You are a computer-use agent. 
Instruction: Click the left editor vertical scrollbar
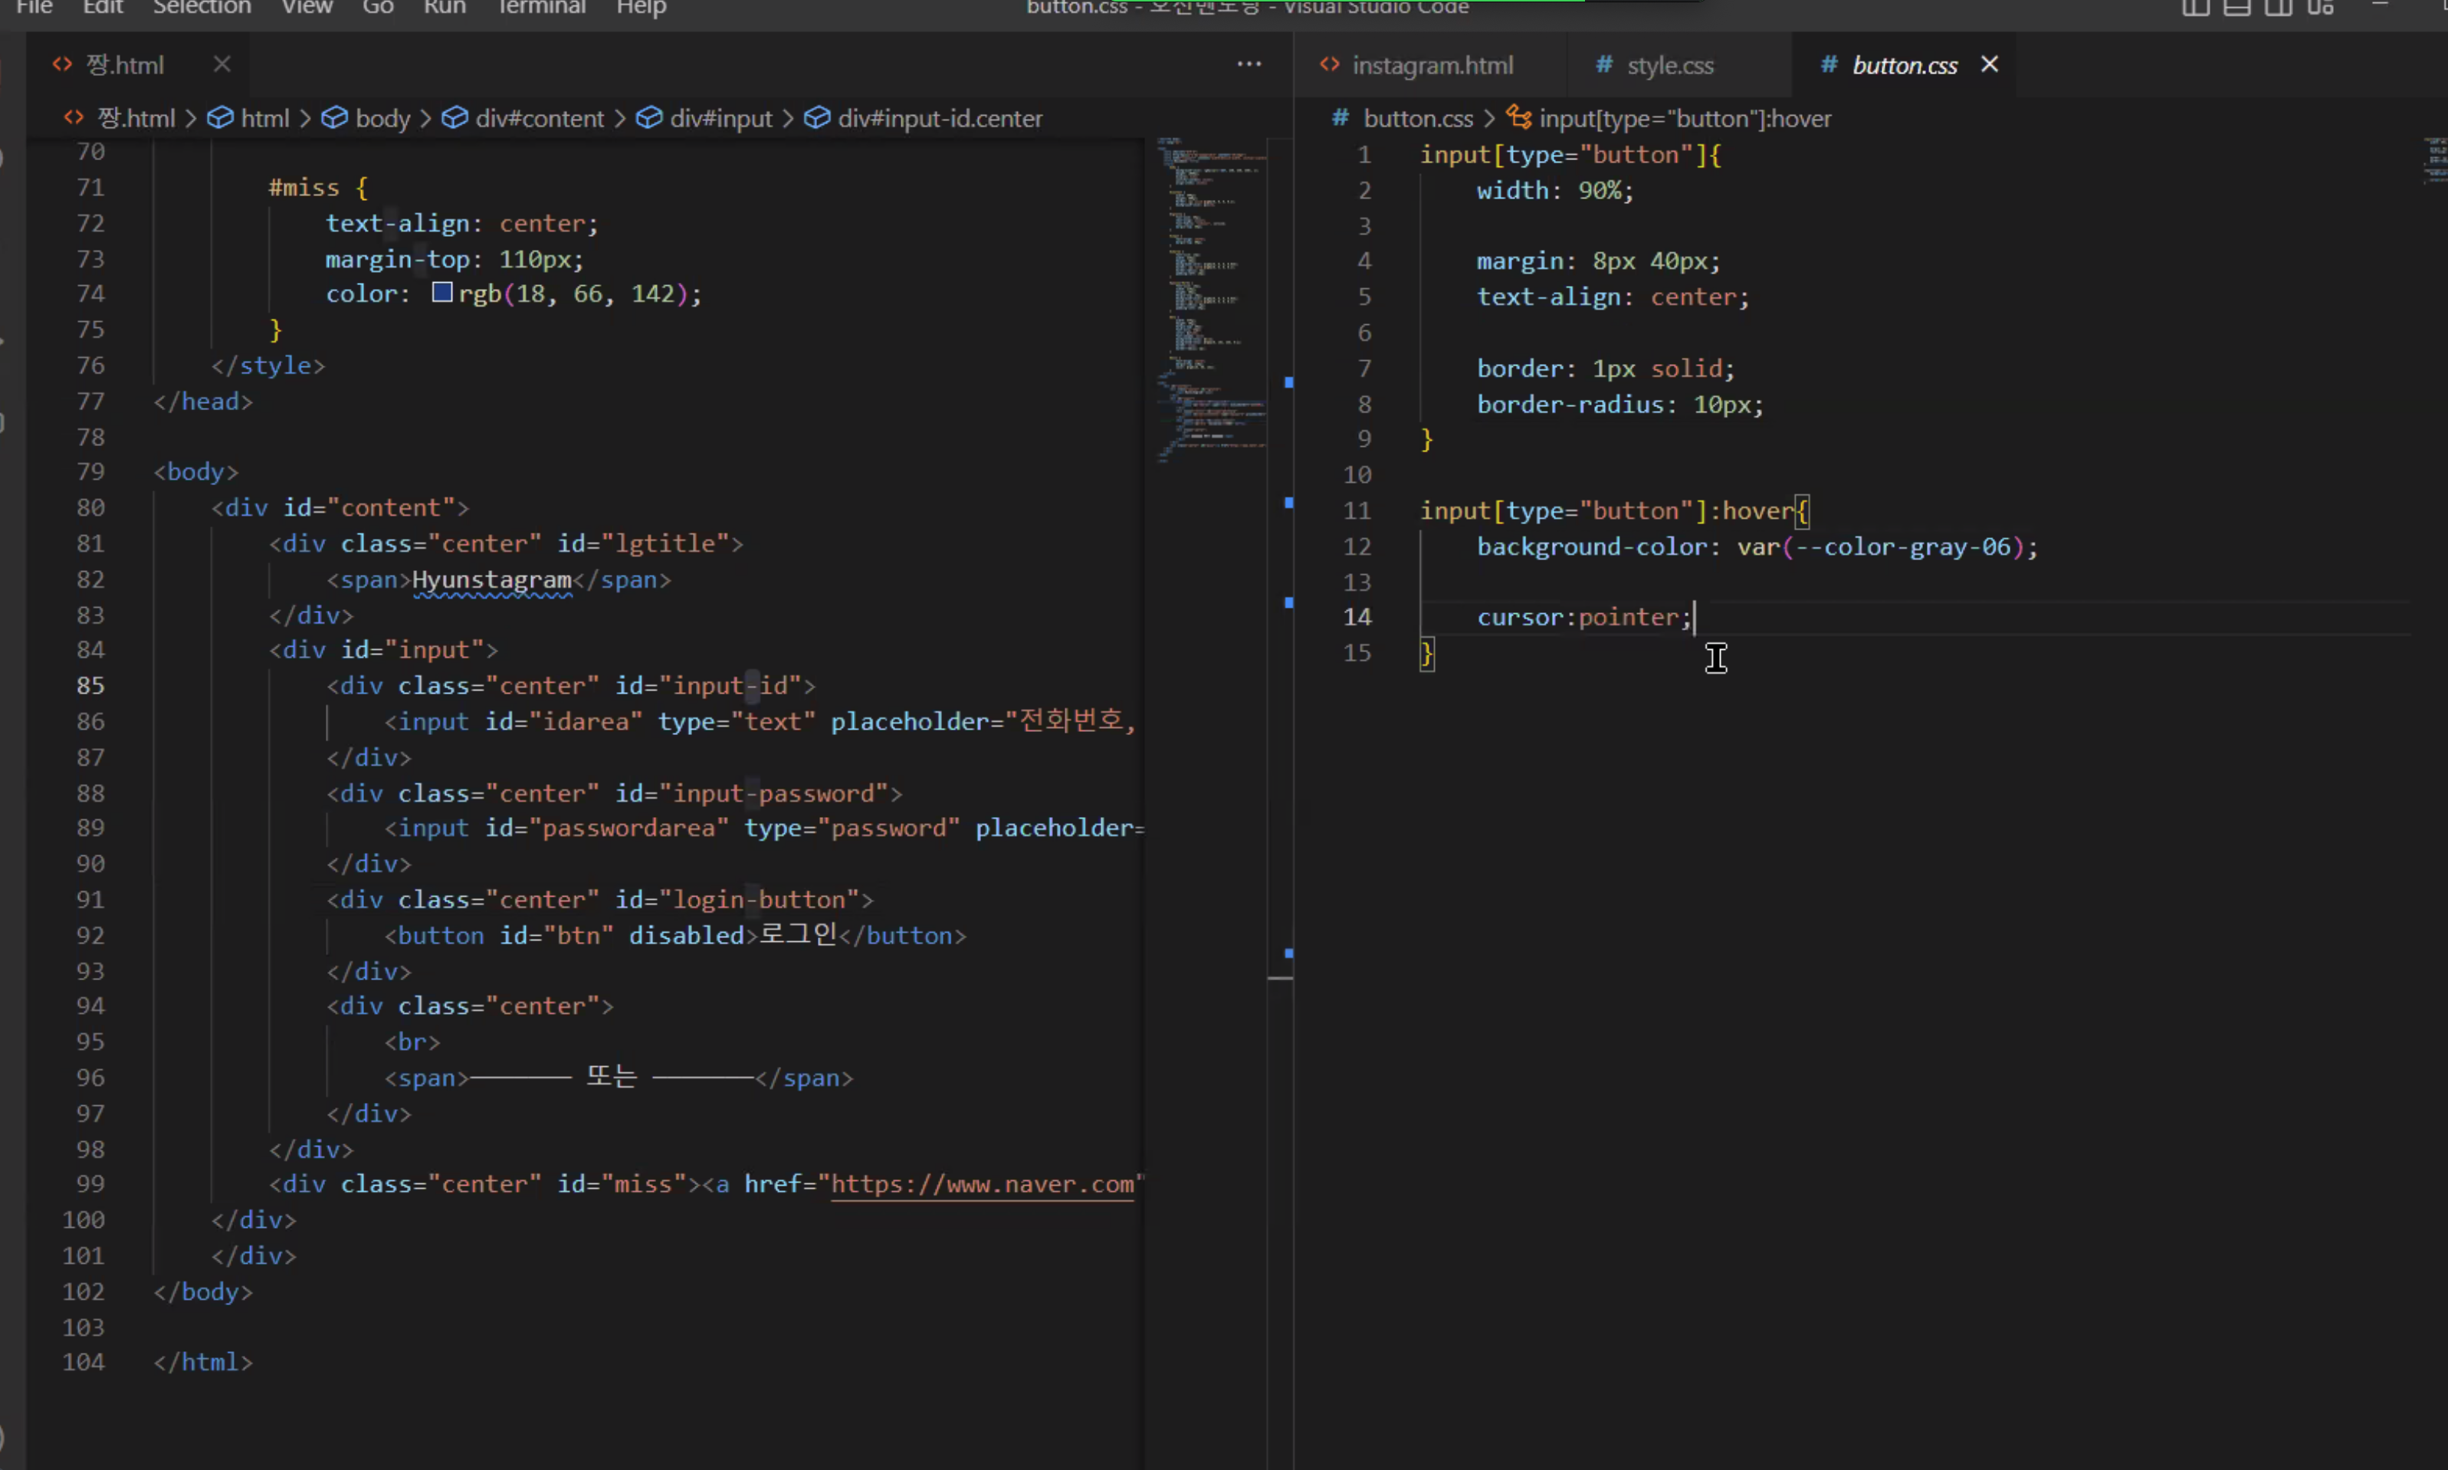click(x=1281, y=803)
